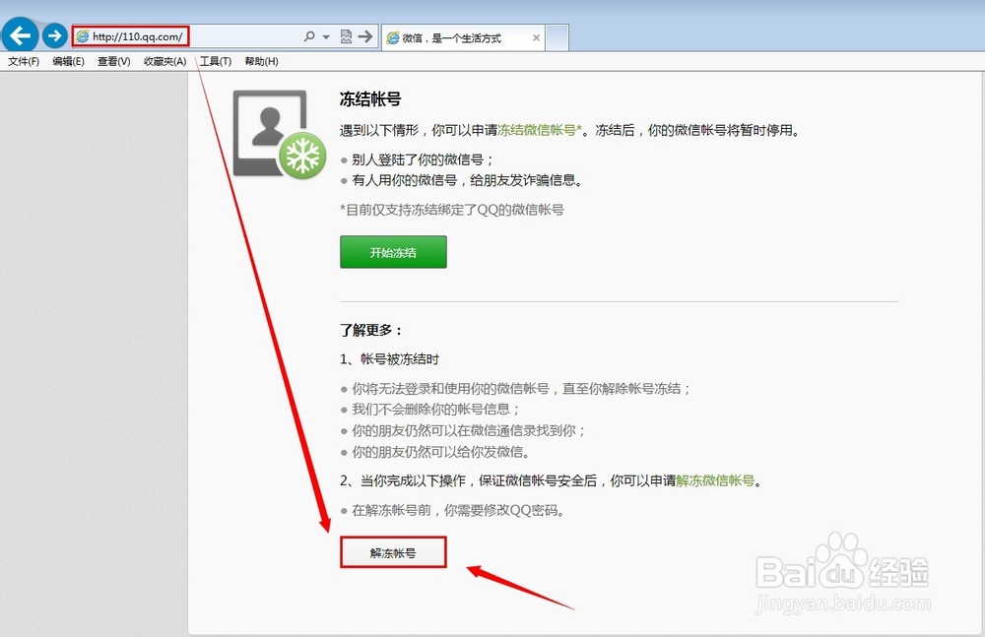Click the text 我们不会删除你的帐号信息；
The image size is (985, 637).
[436, 410]
